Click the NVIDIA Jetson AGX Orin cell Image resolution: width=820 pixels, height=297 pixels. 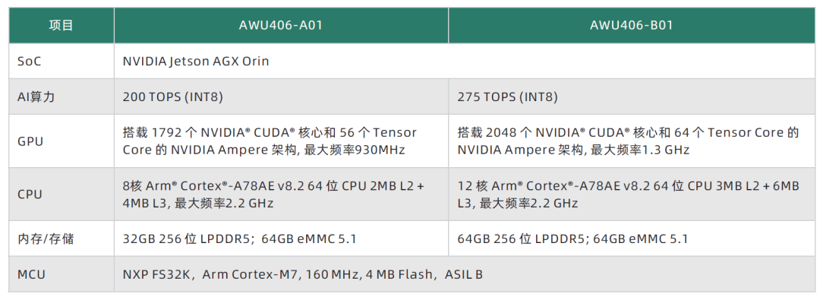click(465, 62)
